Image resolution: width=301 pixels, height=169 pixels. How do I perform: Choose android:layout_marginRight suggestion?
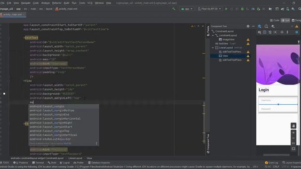coord(64,123)
